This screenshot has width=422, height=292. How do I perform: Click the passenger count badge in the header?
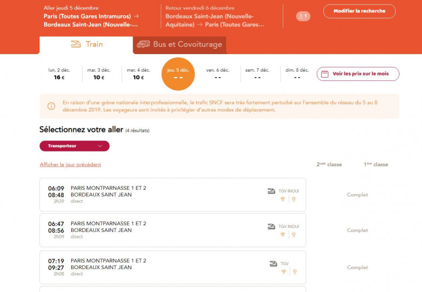pos(303,16)
